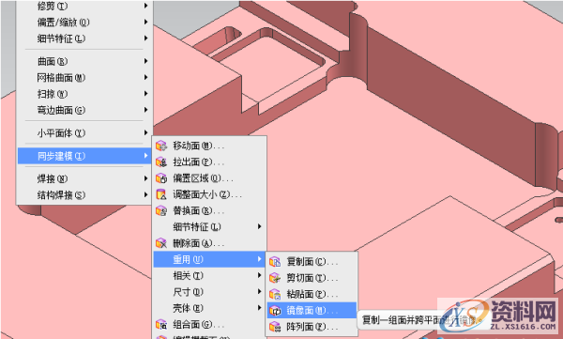Expand the 焊接(W) submenu arrow
This screenshot has height=339, width=563.
(145, 178)
